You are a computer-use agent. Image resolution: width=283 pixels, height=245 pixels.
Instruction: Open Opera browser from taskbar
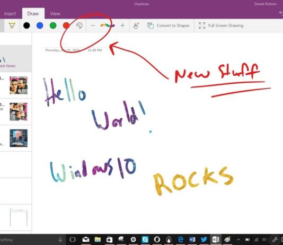coord(157,240)
